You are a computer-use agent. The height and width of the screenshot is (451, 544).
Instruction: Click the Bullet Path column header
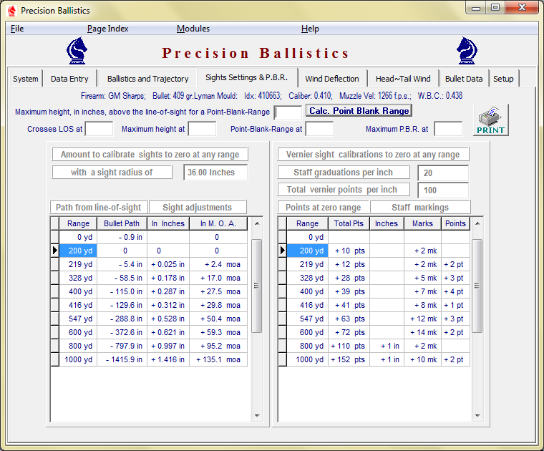click(122, 223)
